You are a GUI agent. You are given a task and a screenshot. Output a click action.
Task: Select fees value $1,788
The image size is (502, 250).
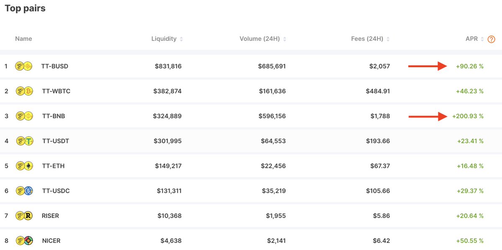380,116
